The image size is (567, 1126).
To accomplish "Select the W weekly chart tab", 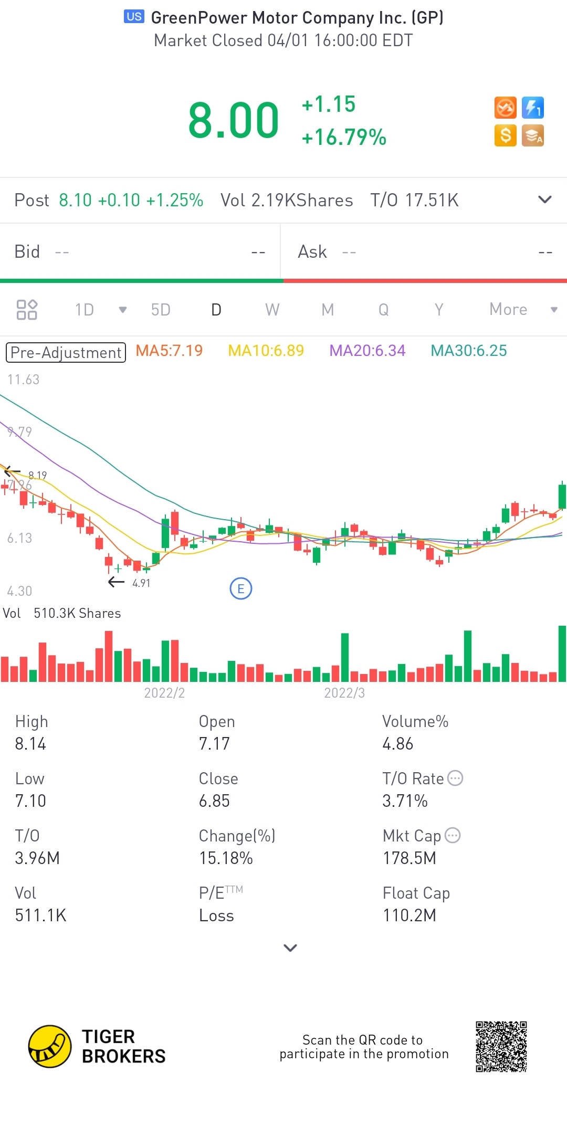I will (272, 310).
